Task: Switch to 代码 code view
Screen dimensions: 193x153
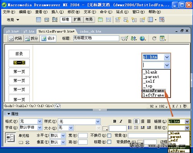Action: 15,38
